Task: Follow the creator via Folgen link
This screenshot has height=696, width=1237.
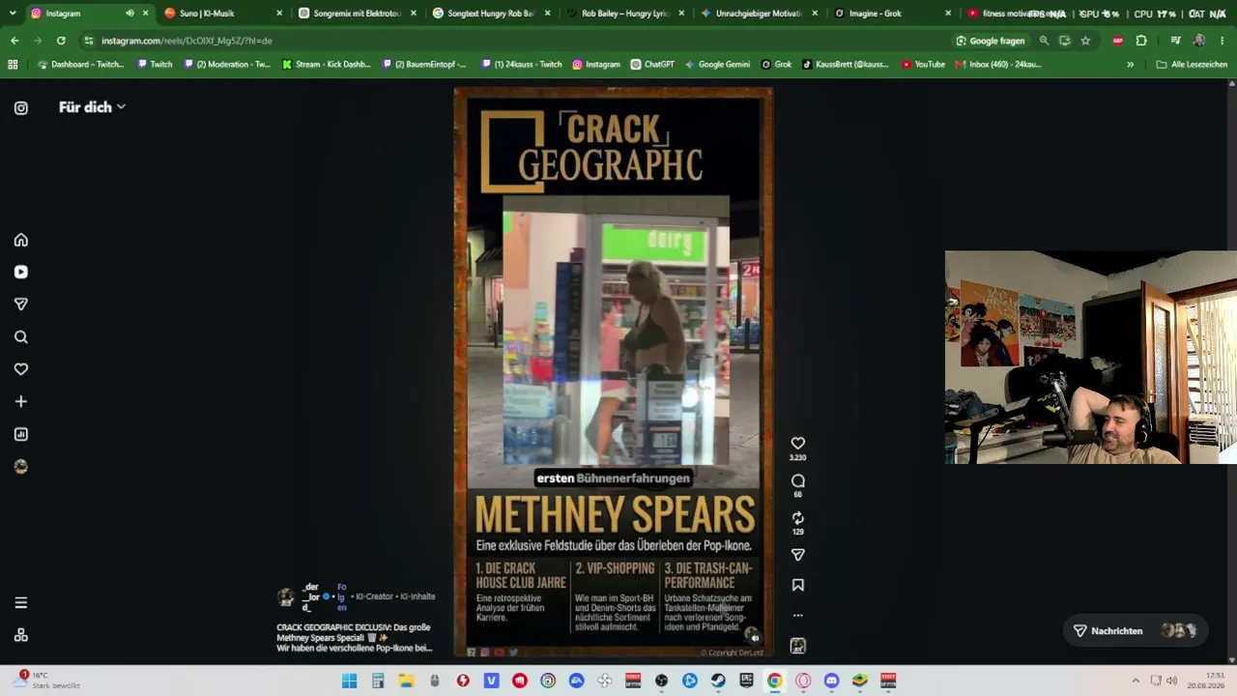Action: [341, 597]
